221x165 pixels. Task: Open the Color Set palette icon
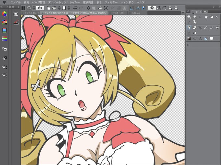coord(5,22)
